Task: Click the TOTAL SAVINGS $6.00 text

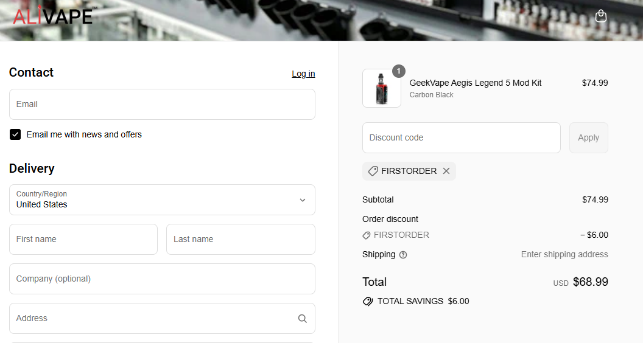Action: coord(423,301)
